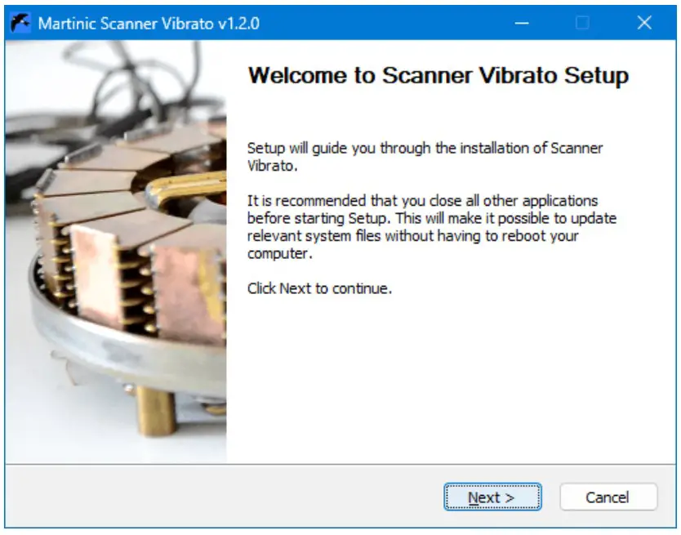This screenshot has height=535, width=681.
Task: Minimize the setup window
Action: click(x=522, y=23)
